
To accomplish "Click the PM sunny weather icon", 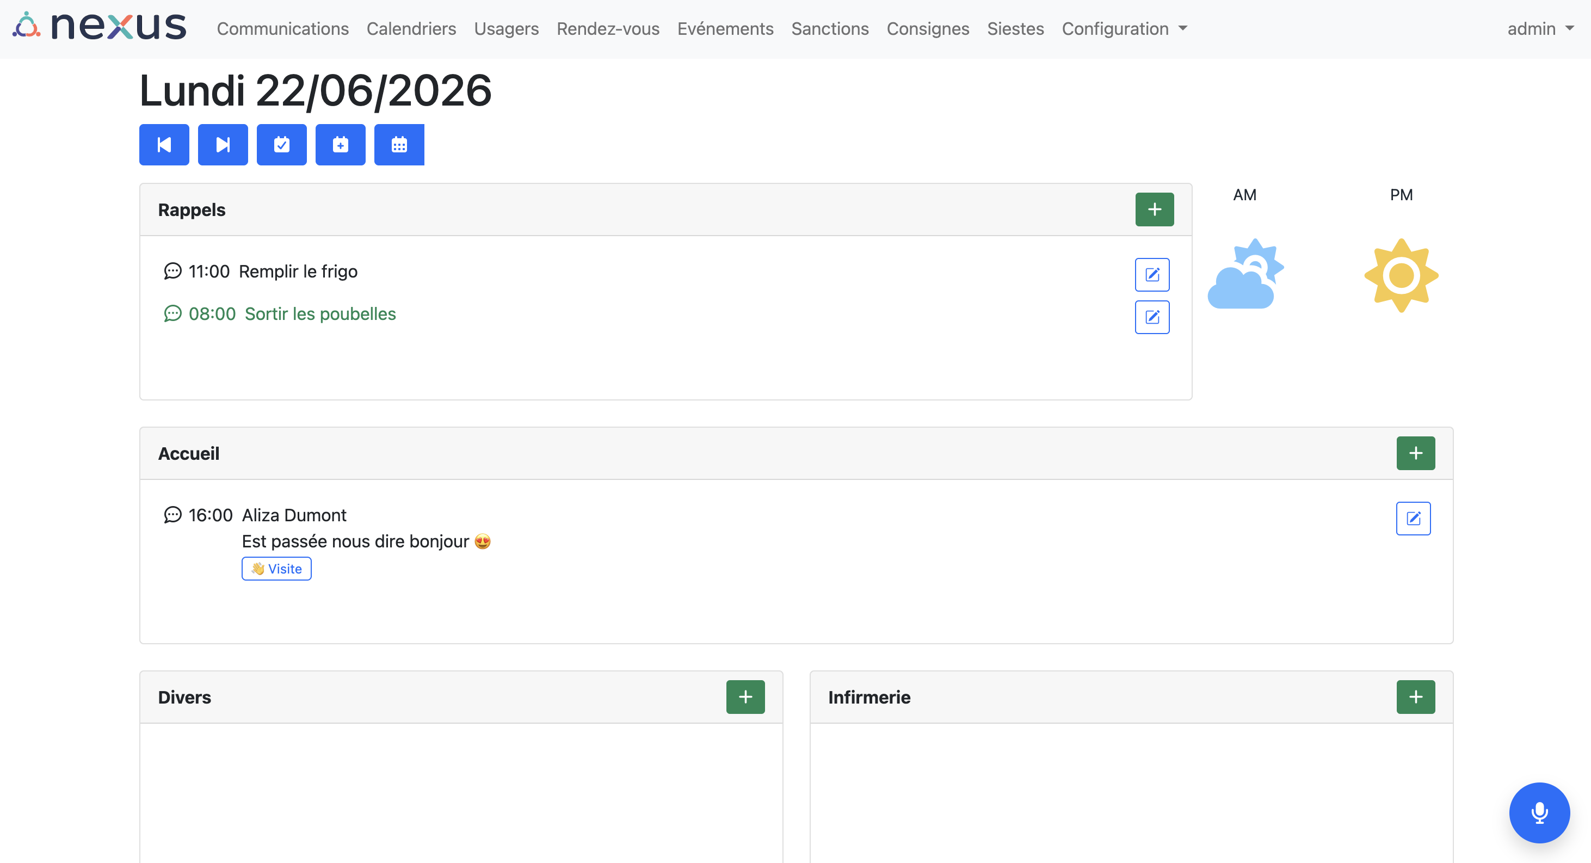I will [1401, 275].
